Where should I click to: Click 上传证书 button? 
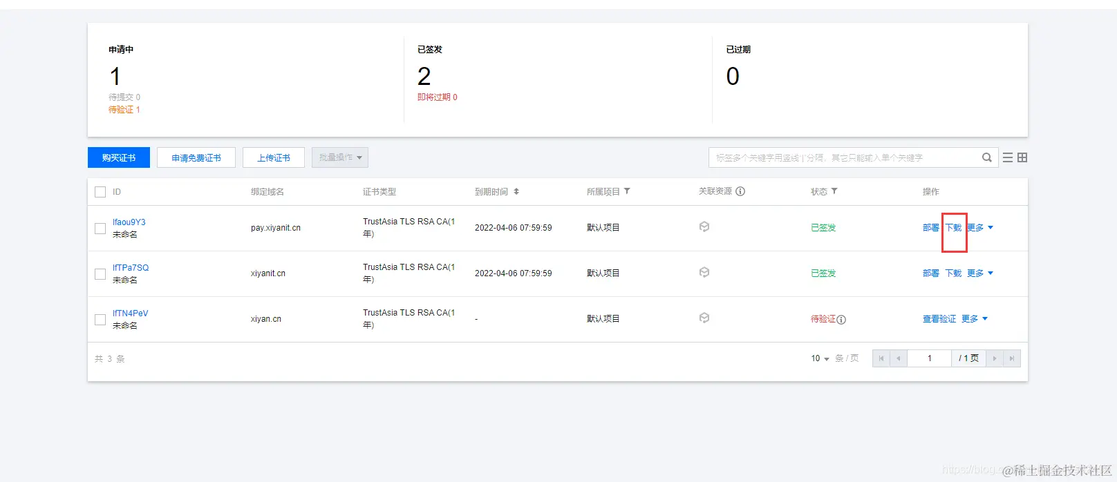274,157
